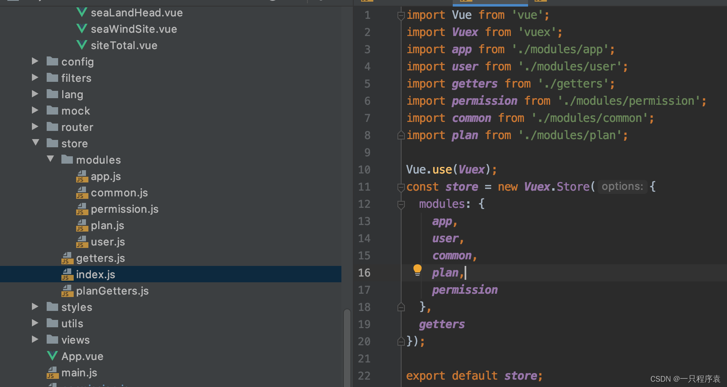Open app.js in the project tree
This screenshot has width=727, height=387.
coord(106,176)
